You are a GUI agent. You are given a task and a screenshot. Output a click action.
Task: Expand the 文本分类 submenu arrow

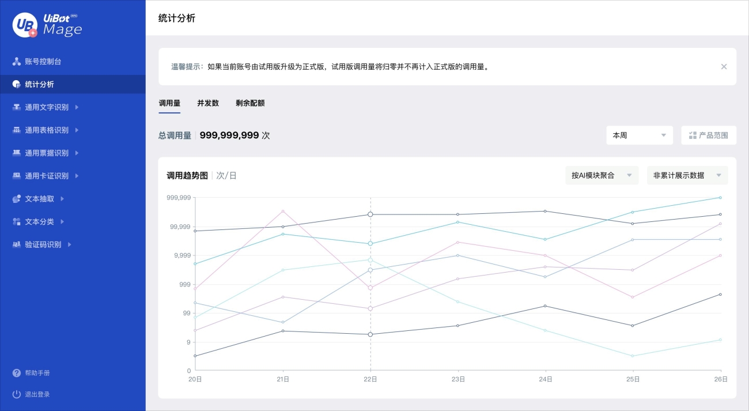point(62,222)
